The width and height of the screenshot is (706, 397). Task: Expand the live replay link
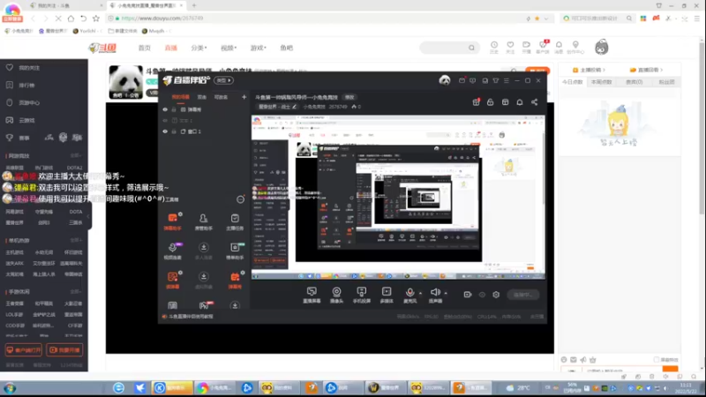click(x=646, y=70)
